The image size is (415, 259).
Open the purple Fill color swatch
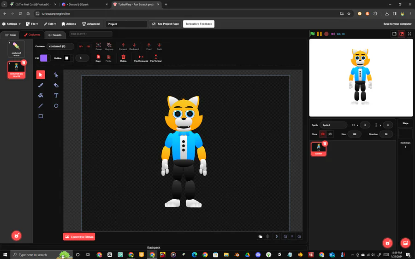44,58
